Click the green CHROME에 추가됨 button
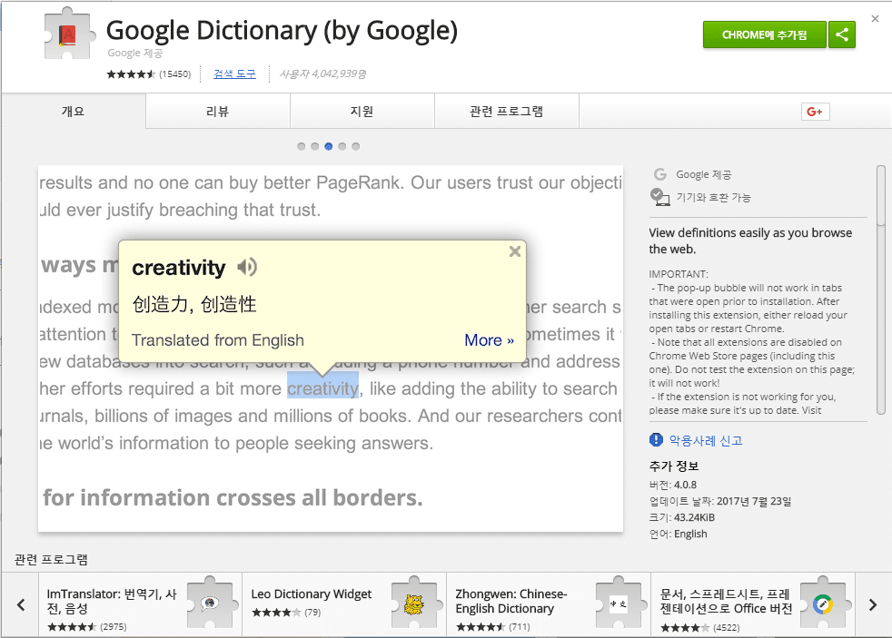 (x=765, y=34)
